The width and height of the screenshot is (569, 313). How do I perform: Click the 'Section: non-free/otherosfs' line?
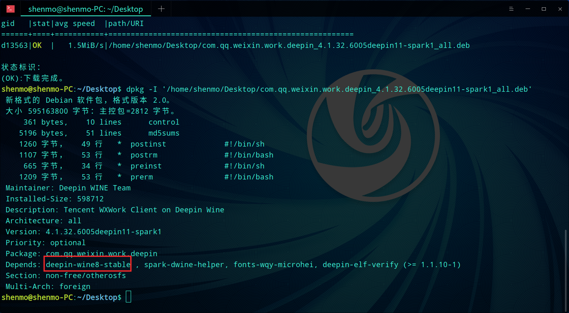66,276
